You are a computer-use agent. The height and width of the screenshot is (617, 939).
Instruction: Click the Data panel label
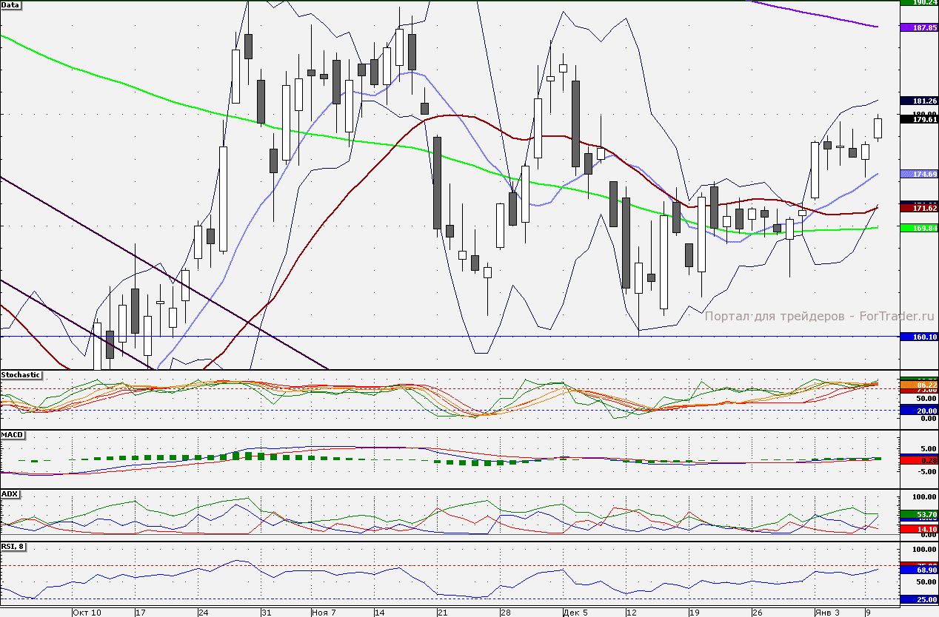11,4
